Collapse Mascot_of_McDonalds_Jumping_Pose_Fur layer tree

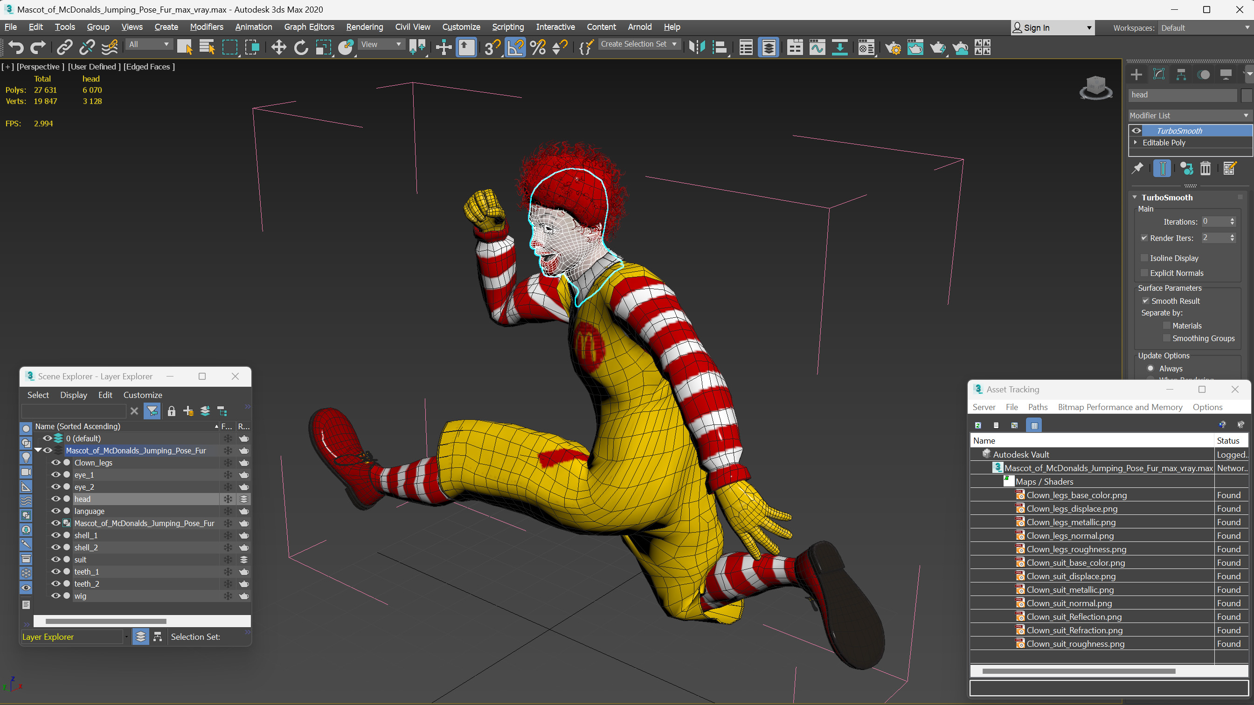(x=38, y=450)
